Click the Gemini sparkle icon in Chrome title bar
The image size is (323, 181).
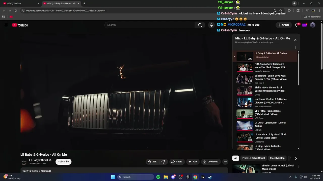click(294, 3)
